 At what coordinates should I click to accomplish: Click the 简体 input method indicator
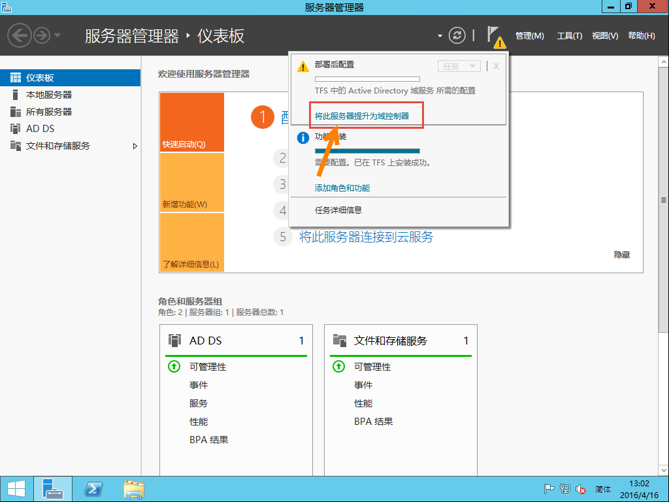[x=603, y=490]
